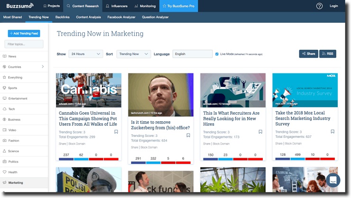Click the police statue thumbnail

pyautogui.click(x=89, y=180)
